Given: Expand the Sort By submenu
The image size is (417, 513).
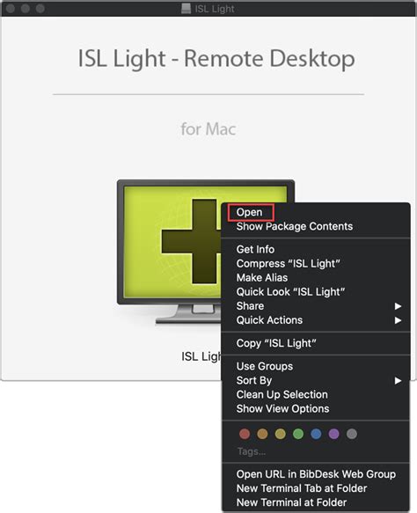Looking at the screenshot, I should [x=316, y=380].
